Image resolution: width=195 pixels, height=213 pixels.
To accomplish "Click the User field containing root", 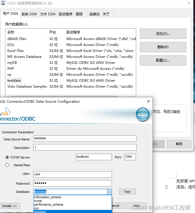I will pos(73,174).
